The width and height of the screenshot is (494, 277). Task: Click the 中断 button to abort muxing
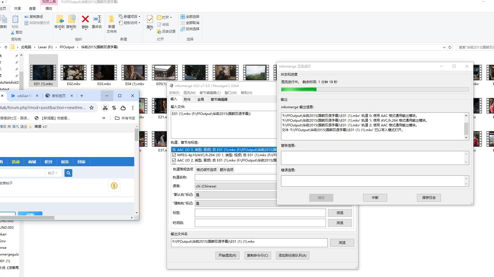click(375, 198)
